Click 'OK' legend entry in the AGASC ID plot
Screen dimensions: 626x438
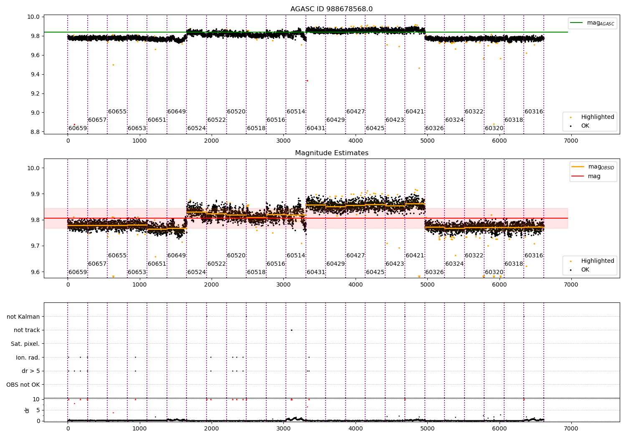[585, 126]
